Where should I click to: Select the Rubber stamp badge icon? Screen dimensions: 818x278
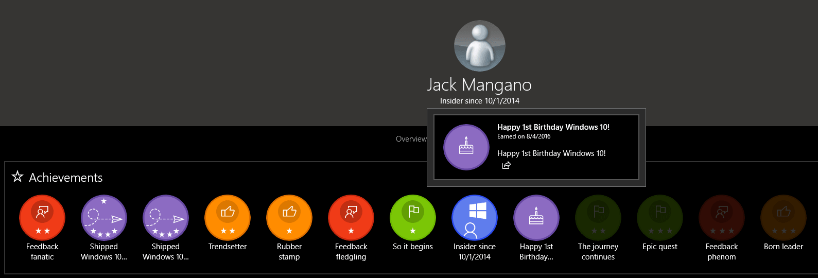[289, 218]
